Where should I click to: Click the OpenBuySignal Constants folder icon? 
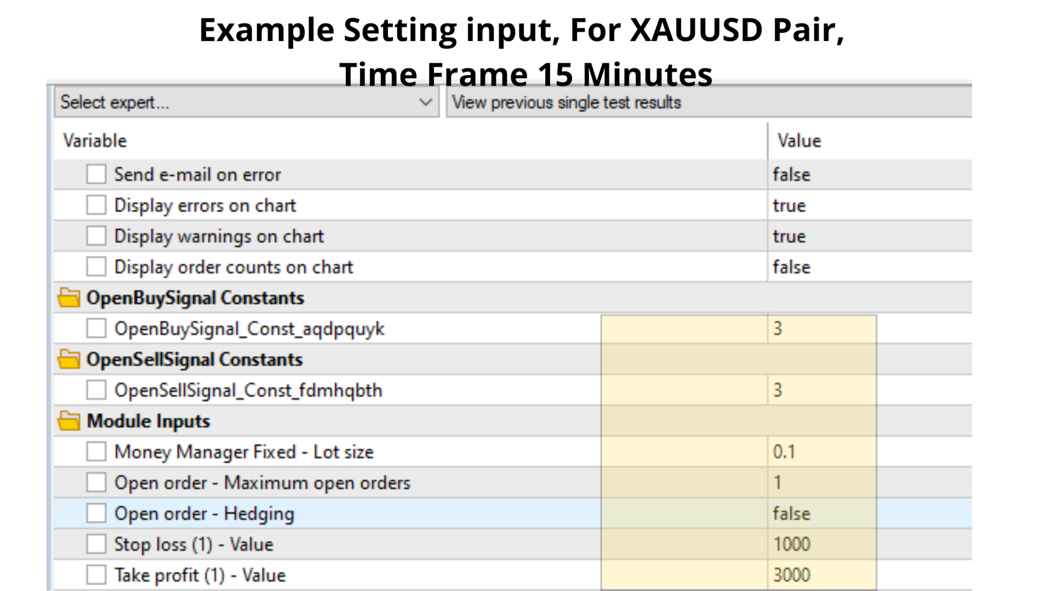69,298
